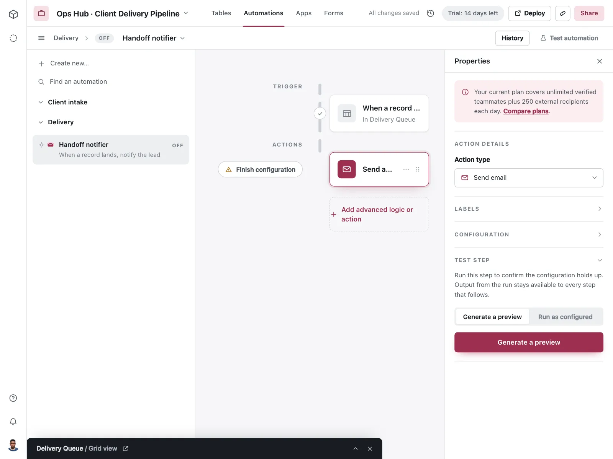This screenshot has height=459, width=613.
Task: Click Test automation
Action: pyautogui.click(x=569, y=38)
